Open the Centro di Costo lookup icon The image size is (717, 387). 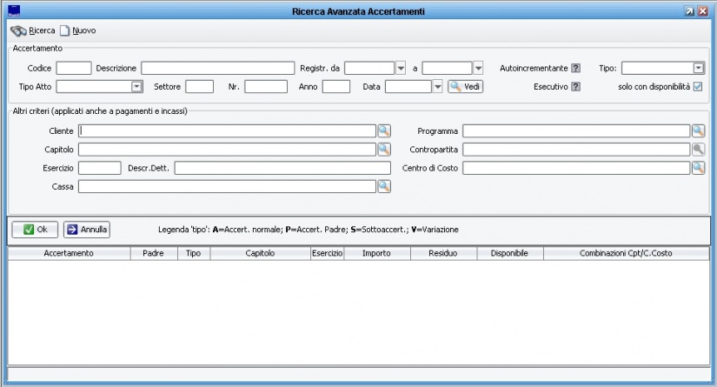(x=698, y=168)
